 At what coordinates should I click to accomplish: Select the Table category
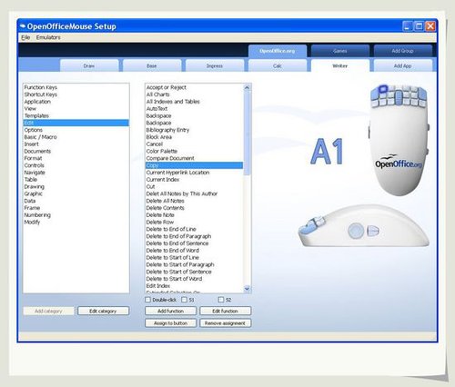click(x=31, y=180)
